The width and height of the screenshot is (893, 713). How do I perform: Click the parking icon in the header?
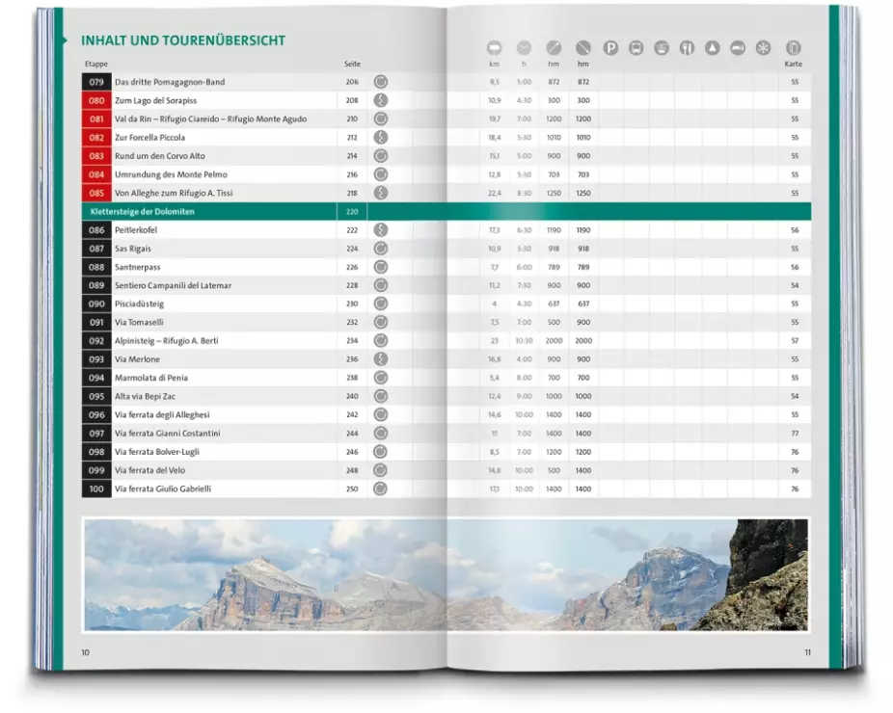click(610, 47)
